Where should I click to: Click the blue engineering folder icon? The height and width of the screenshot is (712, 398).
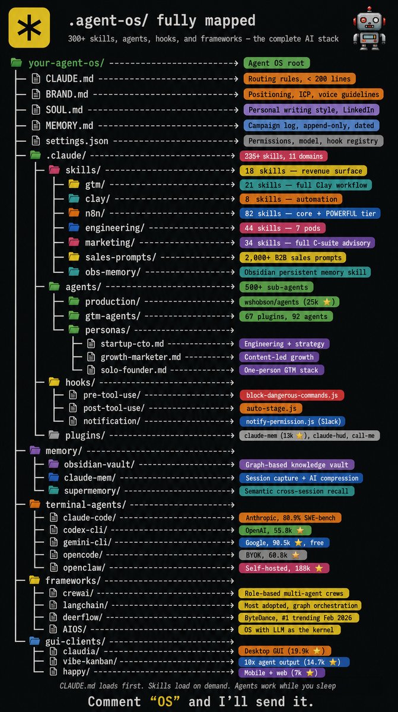74,228
